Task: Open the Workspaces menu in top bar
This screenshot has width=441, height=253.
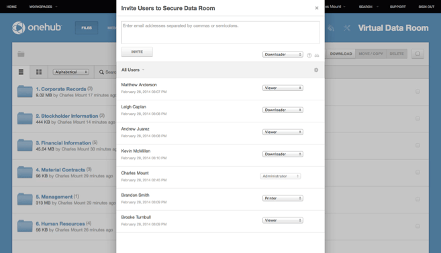Action: coord(43,7)
